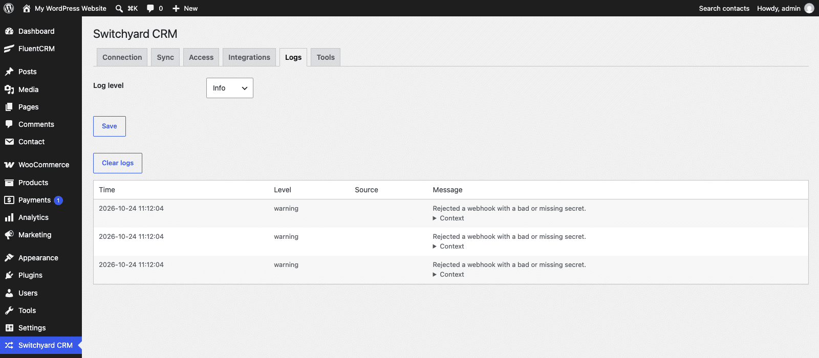Expand Context of first warning log row
Viewport: 819px width, 358px height.
[448, 218]
